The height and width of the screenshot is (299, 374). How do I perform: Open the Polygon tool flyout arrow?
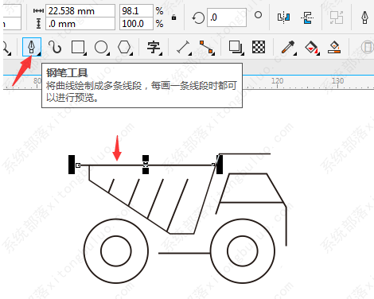131,54
